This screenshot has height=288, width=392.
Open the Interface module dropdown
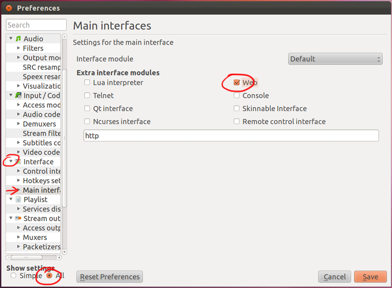[335, 59]
